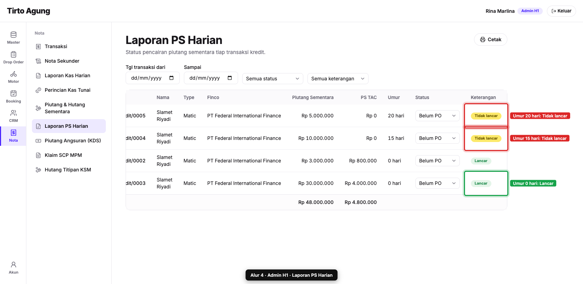The height and width of the screenshot is (284, 583).
Task: Expand the Semua keterangan filter dropdown
Action: (x=338, y=79)
